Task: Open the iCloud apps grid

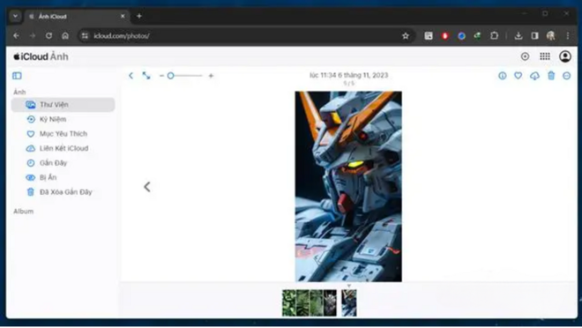Action: [x=545, y=56]
